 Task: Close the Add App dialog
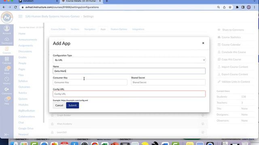203,43
